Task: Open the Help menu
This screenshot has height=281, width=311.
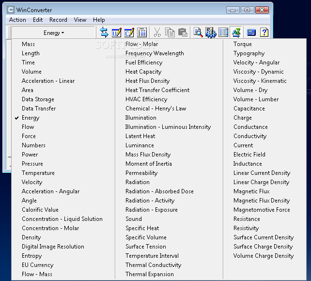Action: click(x=99, y=20)
